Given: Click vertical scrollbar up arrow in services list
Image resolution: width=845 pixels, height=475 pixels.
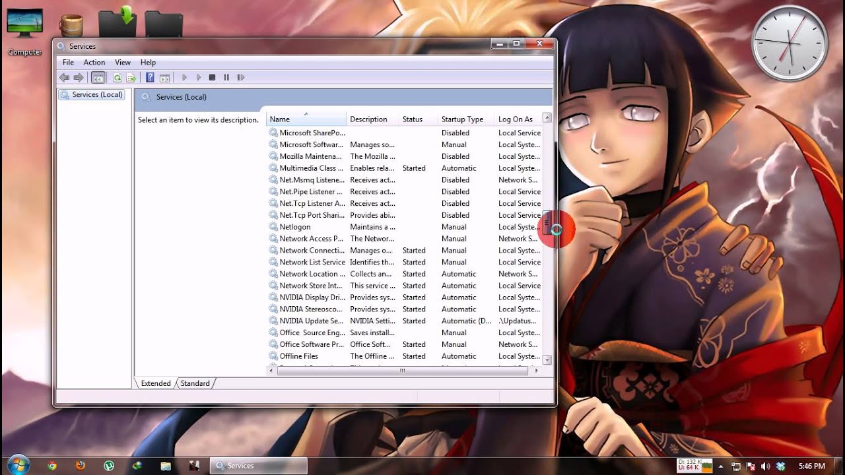Looking at the screenshot, I should (547, 118).
